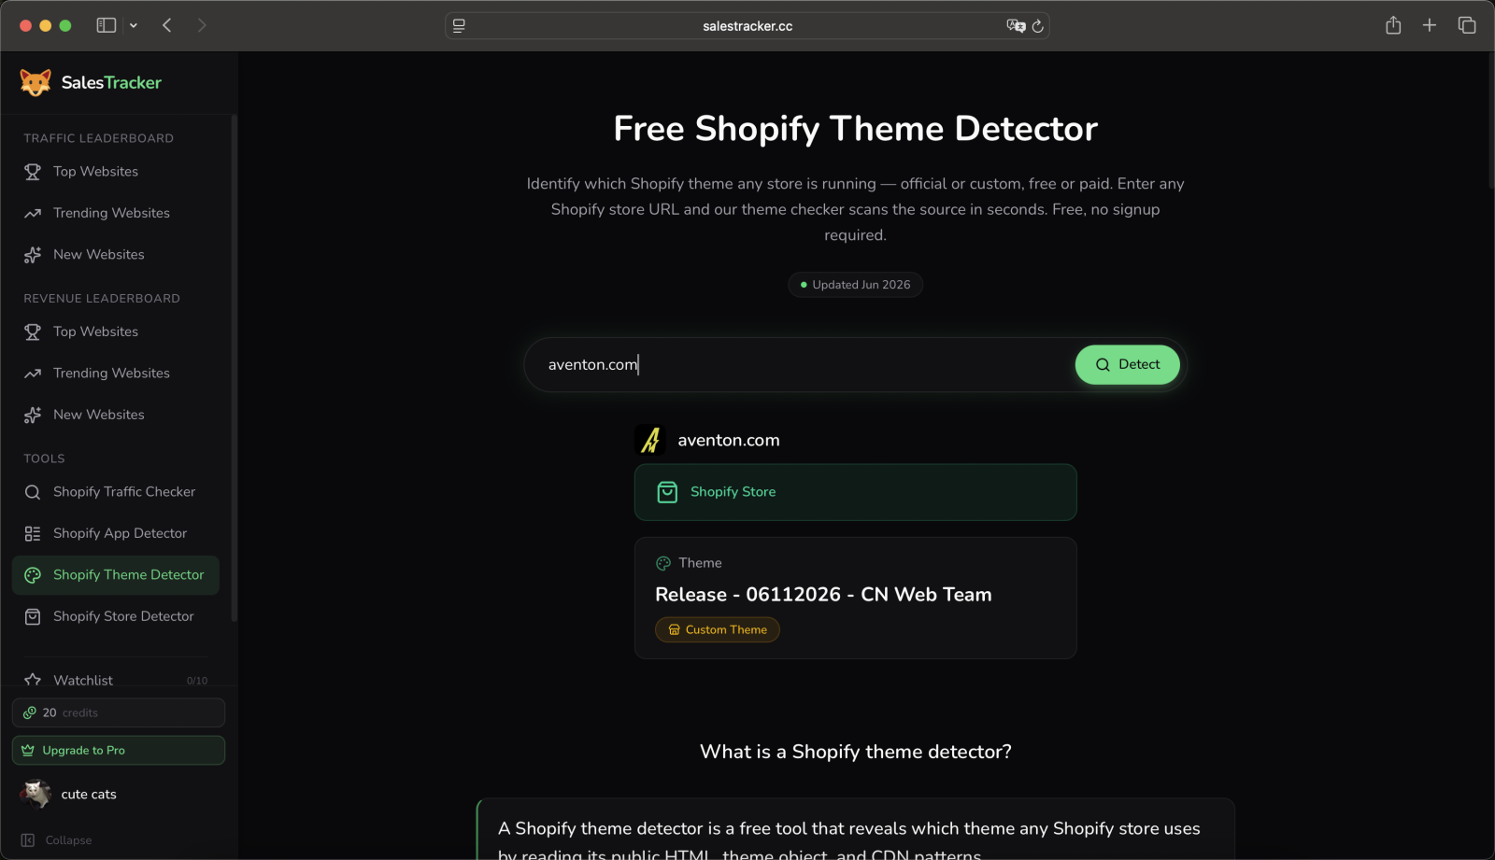Click the credits coin icon
The width and height of the screenshot is (1495, 860).
pyautogui.click(x=29, y=712)
